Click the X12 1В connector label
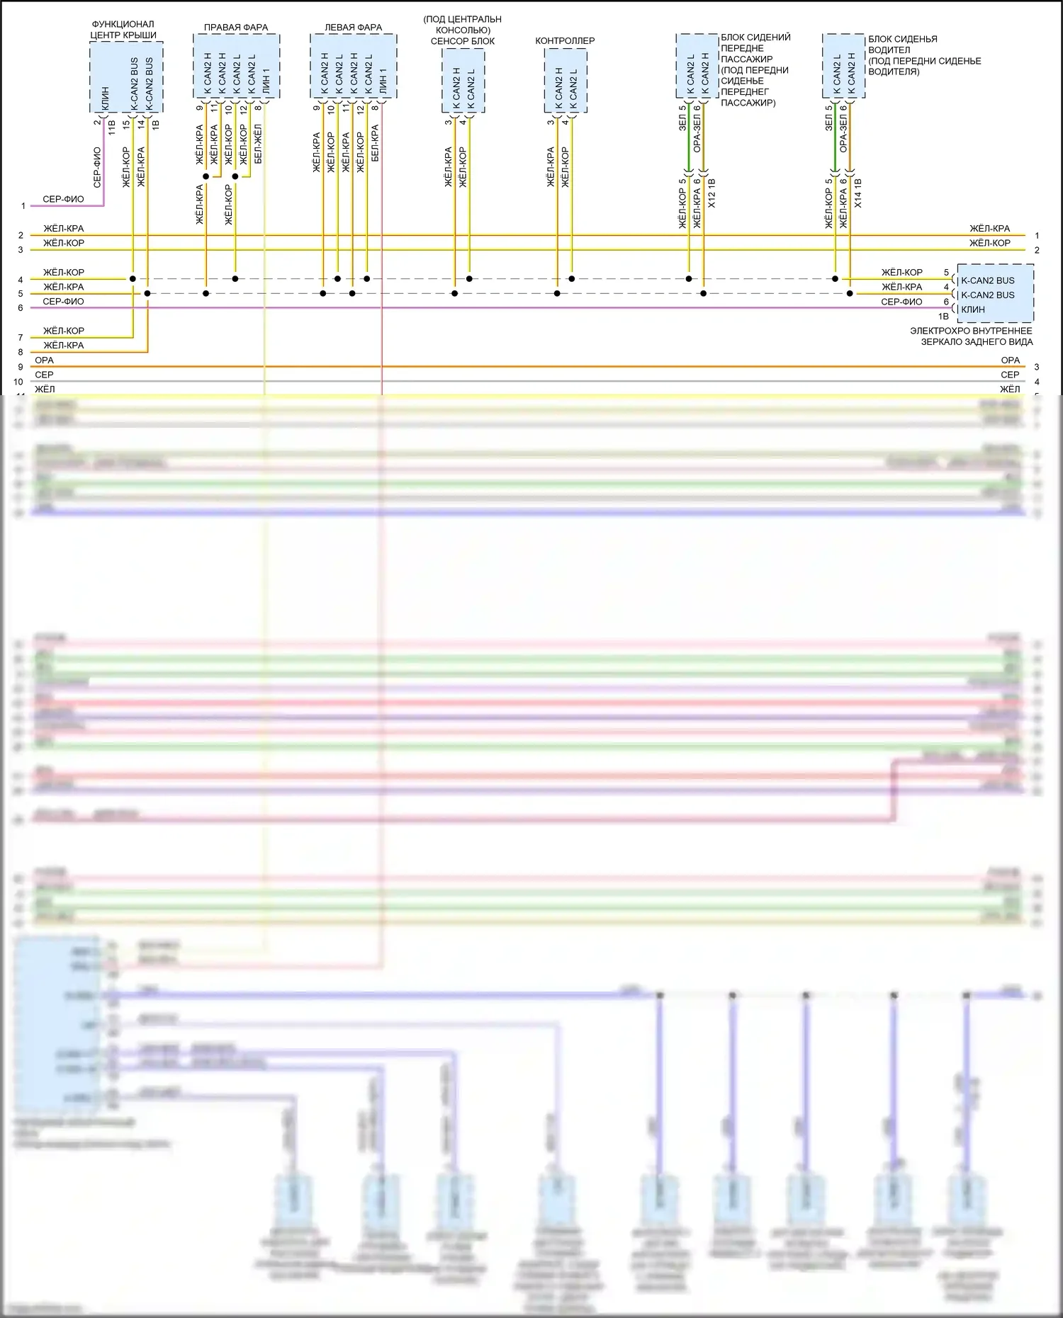Viewport: 1063px width, 1318px height. [x=712, y=193]
